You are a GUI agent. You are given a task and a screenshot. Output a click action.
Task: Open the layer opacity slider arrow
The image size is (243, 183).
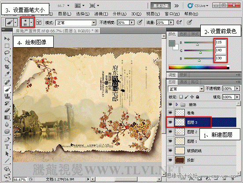pyautogui.click(x=237, y=89)
